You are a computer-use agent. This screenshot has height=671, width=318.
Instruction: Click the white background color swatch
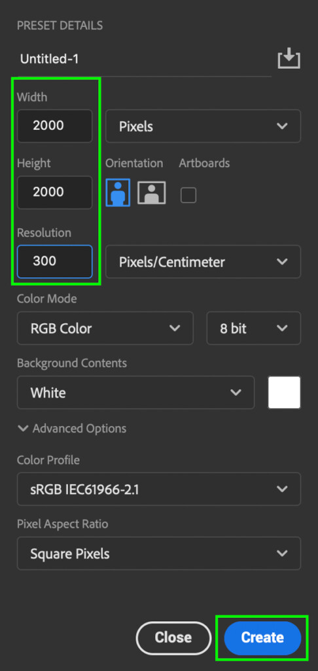click(284, 393)
